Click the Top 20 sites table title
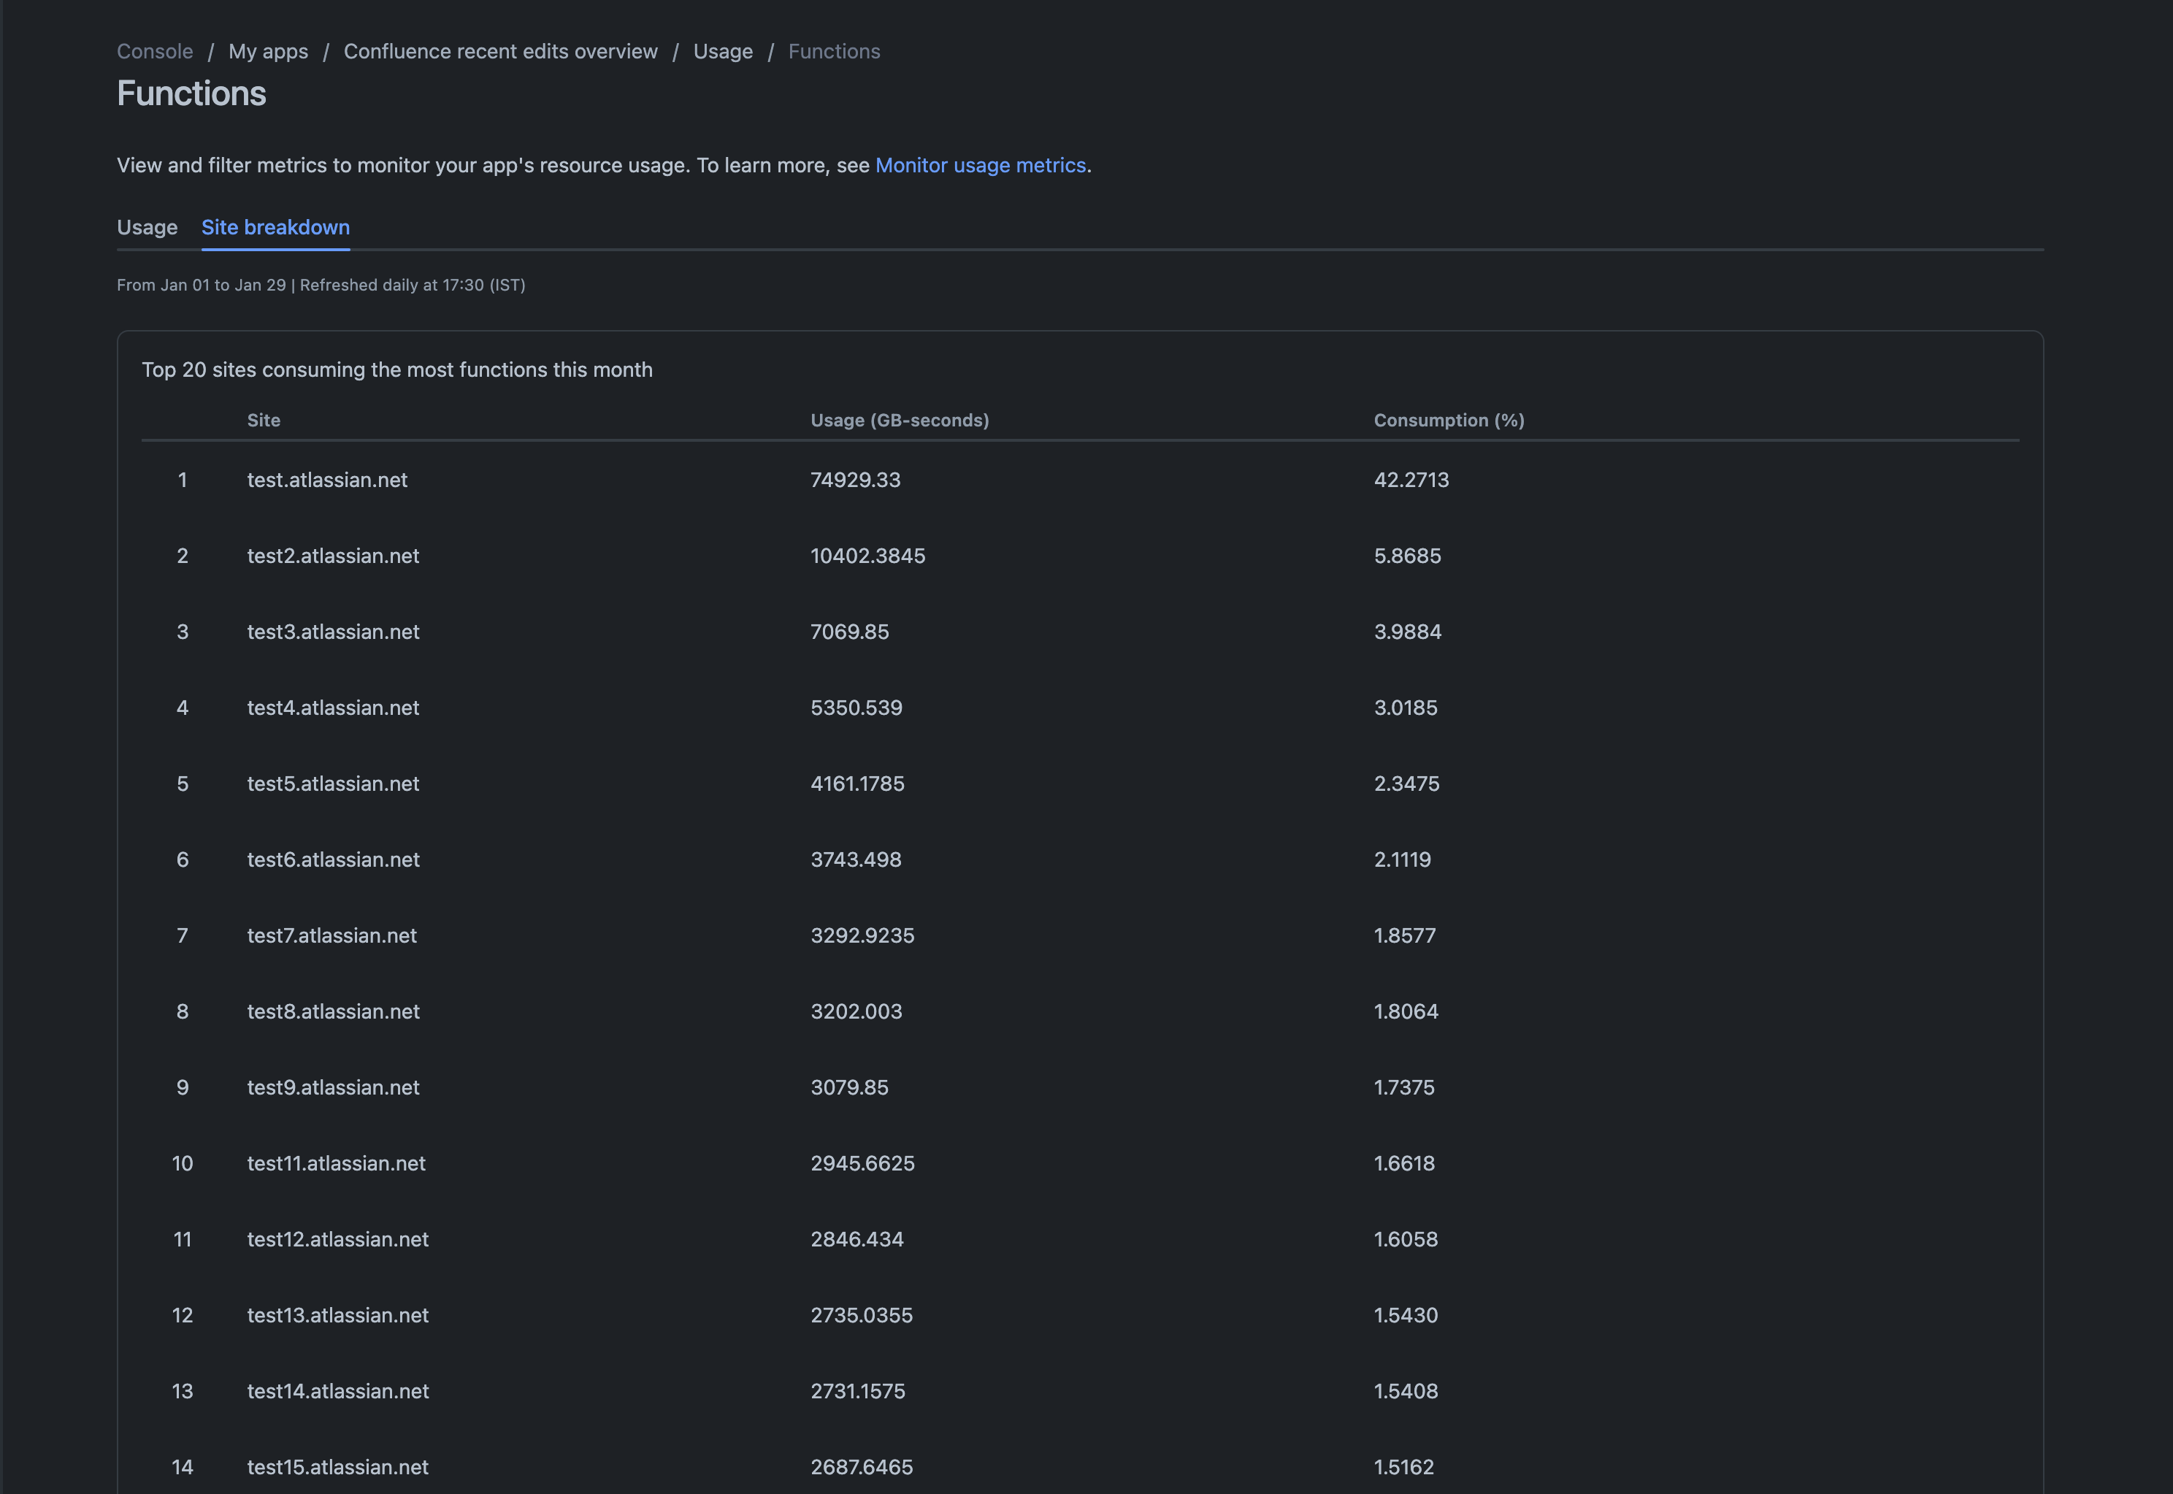The image size is (2173, 1494). (396, 369)
